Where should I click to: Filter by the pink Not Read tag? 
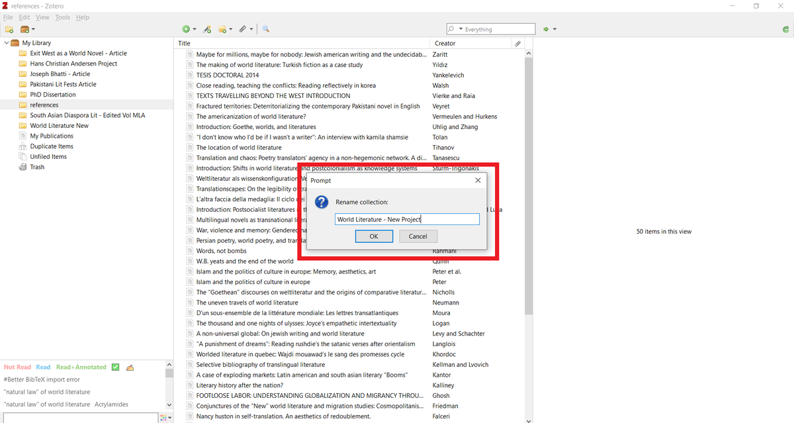[x=17, y=367]
